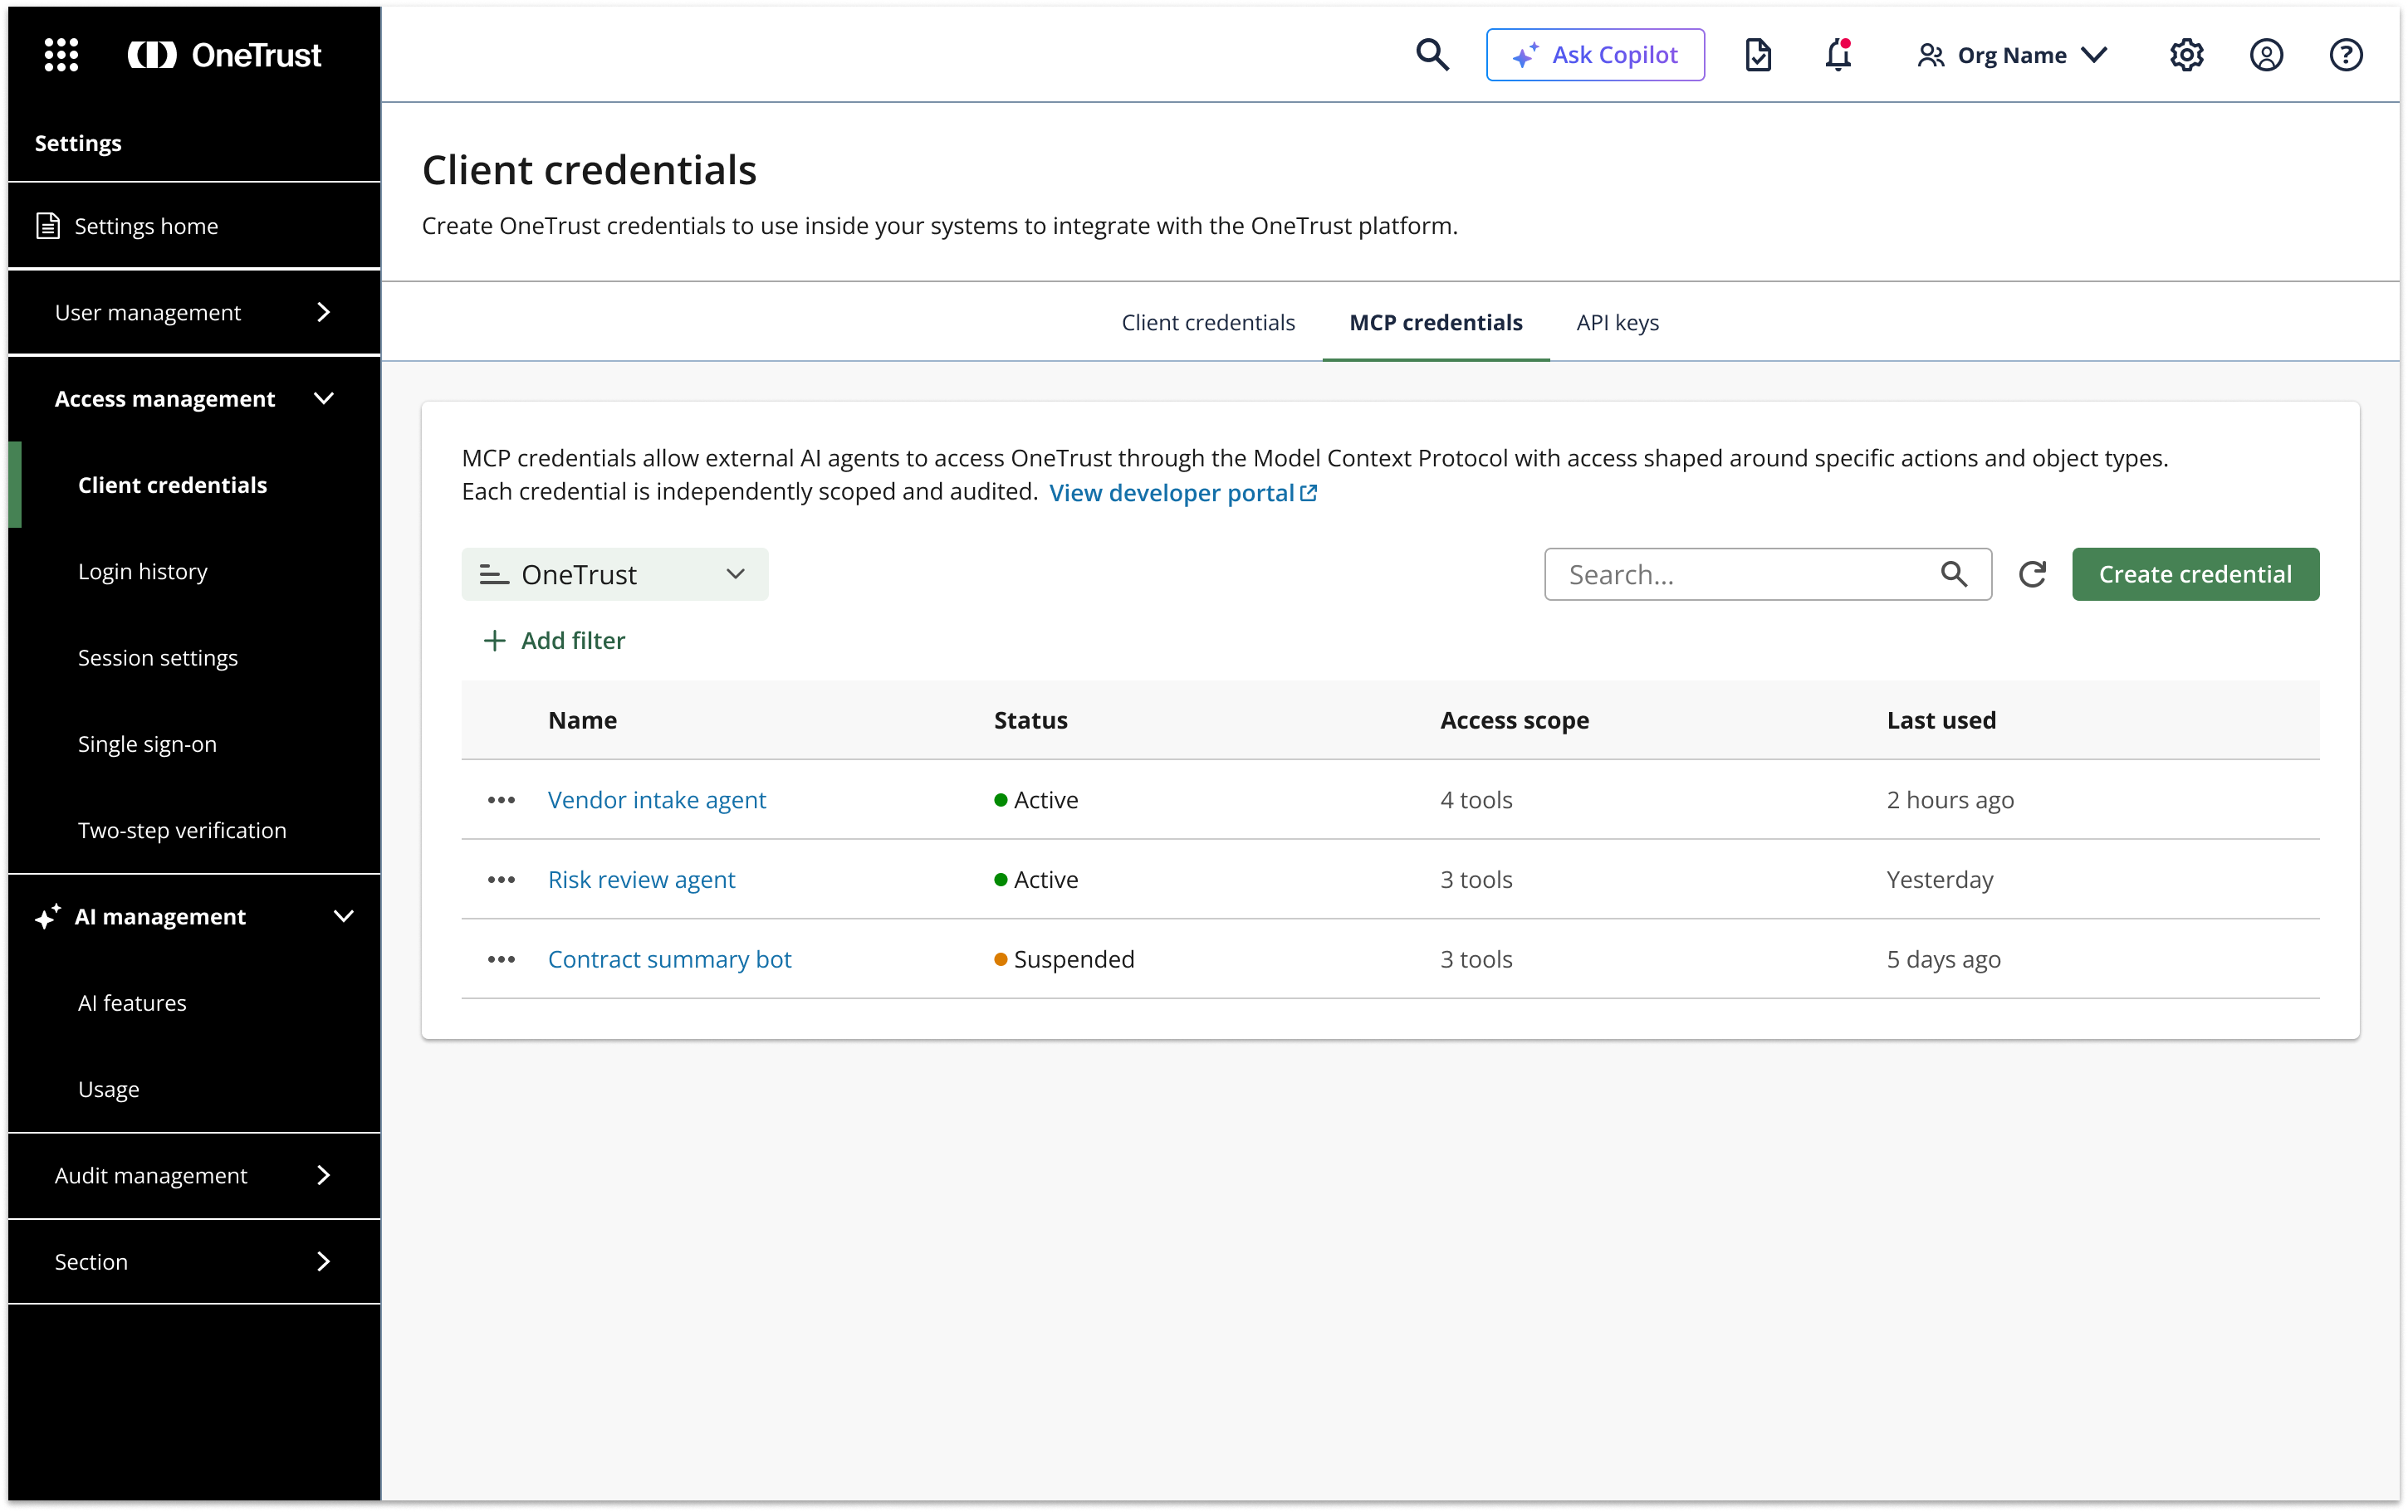Collapse Access management section
2408x1512 pixels.
194,398
